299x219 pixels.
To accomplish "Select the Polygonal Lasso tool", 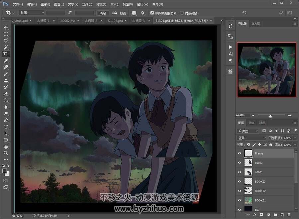I will pos(6,41).
